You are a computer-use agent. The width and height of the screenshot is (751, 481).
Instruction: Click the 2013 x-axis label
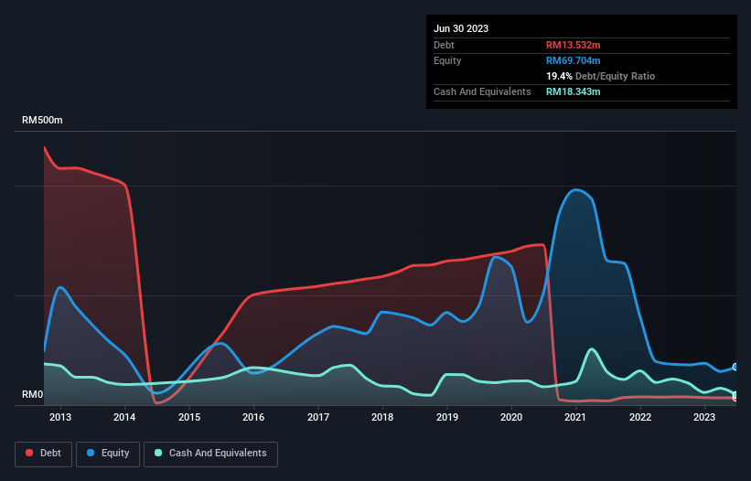60,417
